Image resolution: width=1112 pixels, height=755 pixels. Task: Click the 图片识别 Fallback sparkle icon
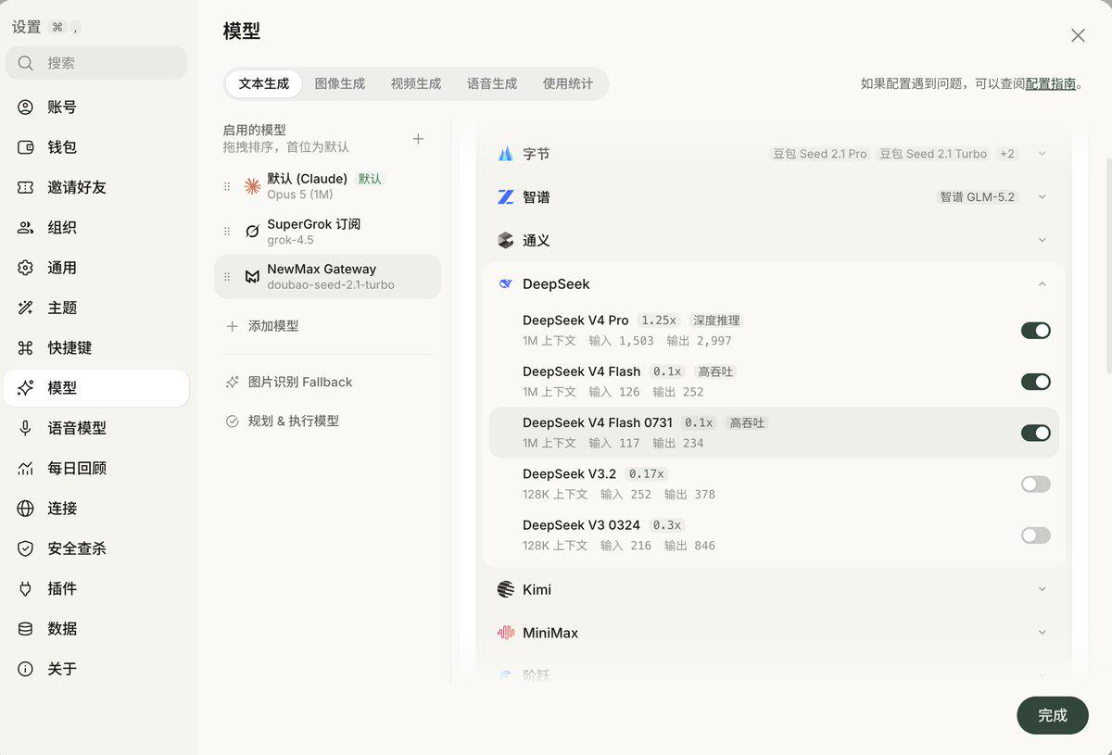[x=233, y=382]
